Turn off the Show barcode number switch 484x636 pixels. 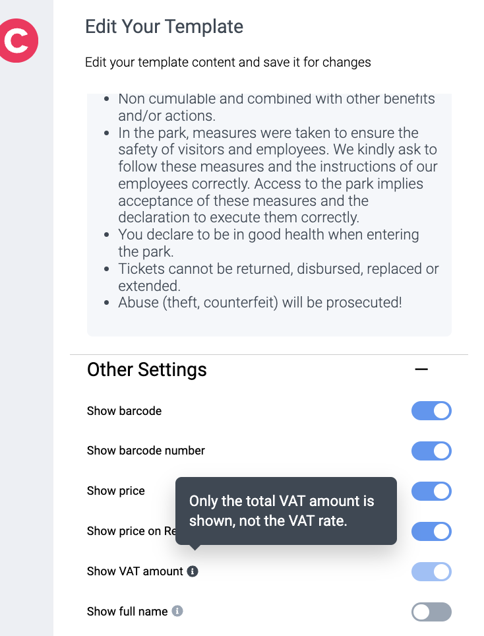click(431, 451)
